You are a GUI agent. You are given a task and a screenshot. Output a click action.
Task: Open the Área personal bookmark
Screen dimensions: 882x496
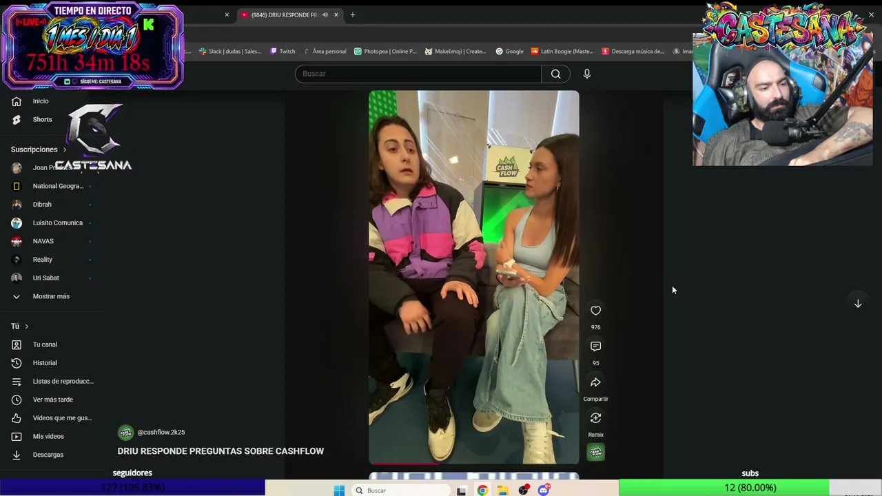tap(325, 51)
